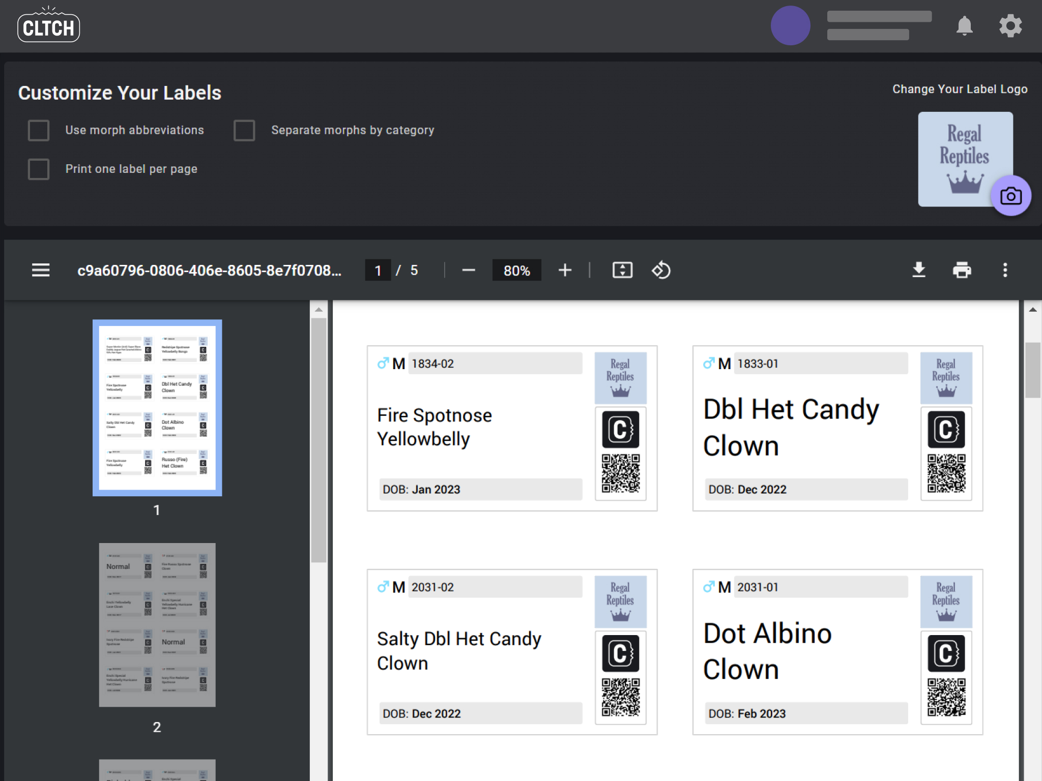Select page 1 thumbnail
Image resolution: width=1042 pixels, height=781 pixels.
tap(157, 407)
